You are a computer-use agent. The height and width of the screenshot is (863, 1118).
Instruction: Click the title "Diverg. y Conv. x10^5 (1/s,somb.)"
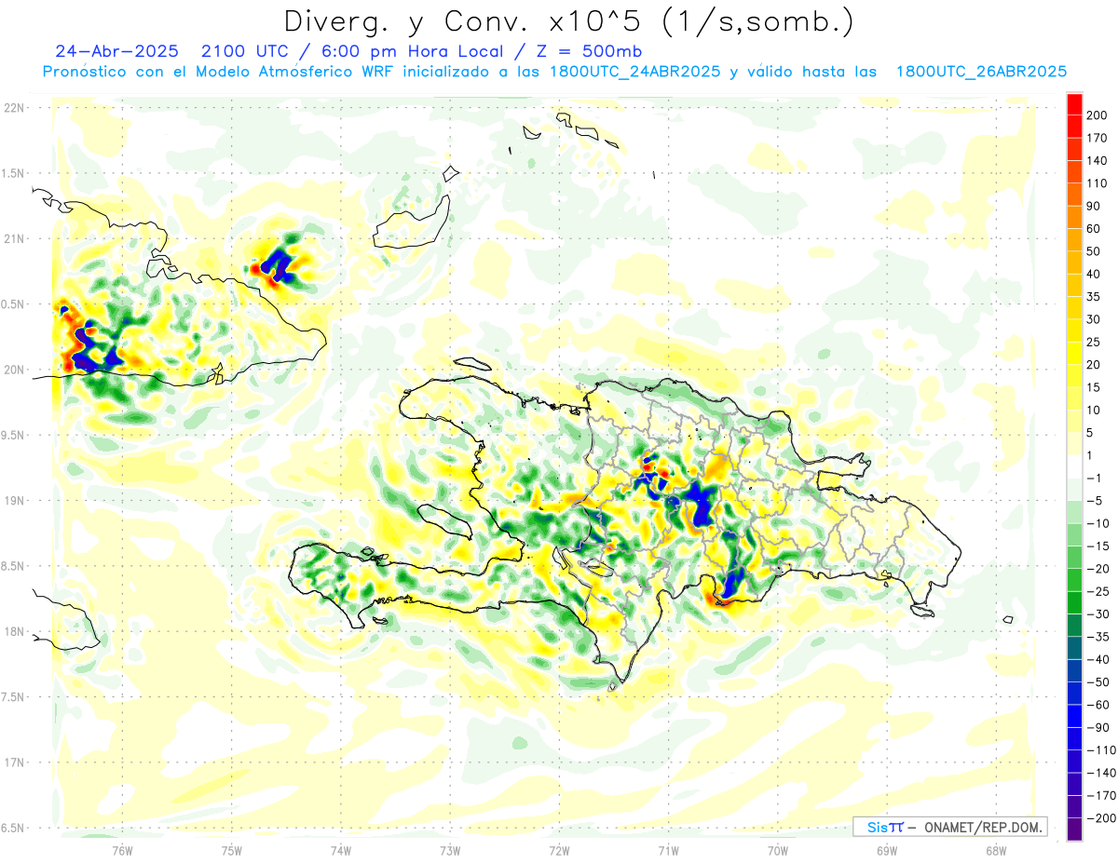(568, 21)
